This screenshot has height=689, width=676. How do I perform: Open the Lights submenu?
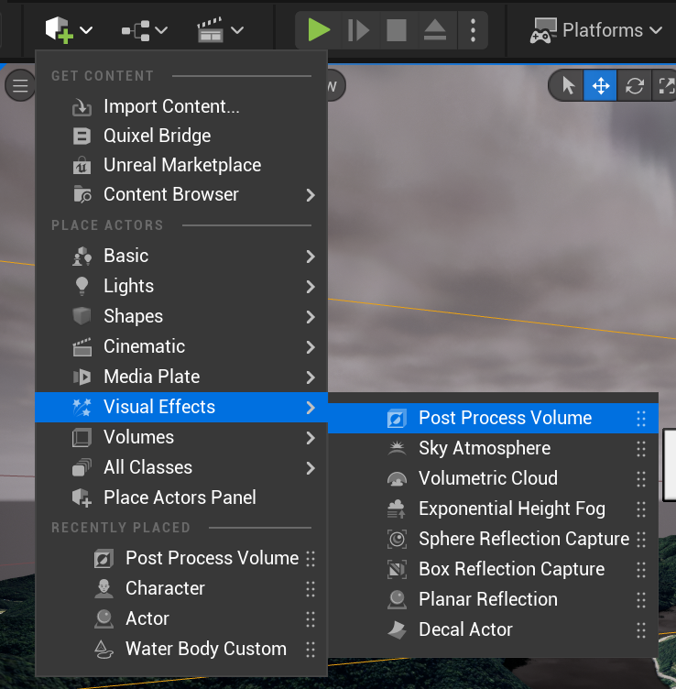tap(181, 287)
